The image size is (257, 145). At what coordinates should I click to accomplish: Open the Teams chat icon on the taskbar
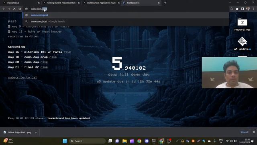[117, 141]
